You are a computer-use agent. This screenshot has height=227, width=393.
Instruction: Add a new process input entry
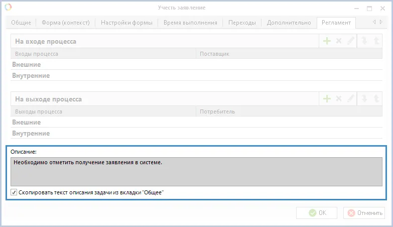[327, 41]
